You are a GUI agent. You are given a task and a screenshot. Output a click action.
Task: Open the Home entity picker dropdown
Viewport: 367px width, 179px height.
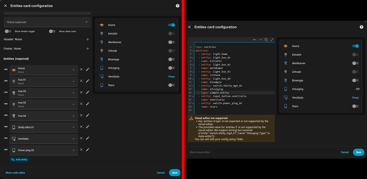[x=44, y=70]
